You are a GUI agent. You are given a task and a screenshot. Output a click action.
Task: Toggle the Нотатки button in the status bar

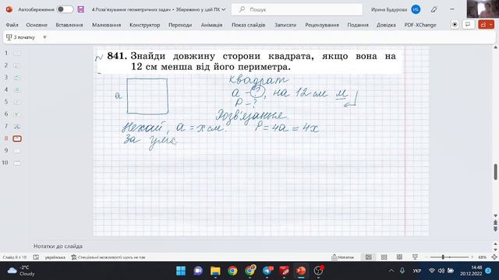click(x=343, y=257)
